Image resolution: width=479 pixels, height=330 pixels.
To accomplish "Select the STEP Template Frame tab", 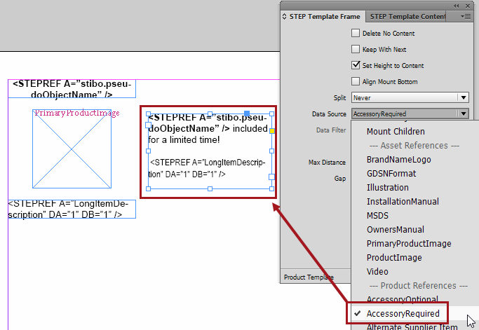I will click(x=324, y=16).
